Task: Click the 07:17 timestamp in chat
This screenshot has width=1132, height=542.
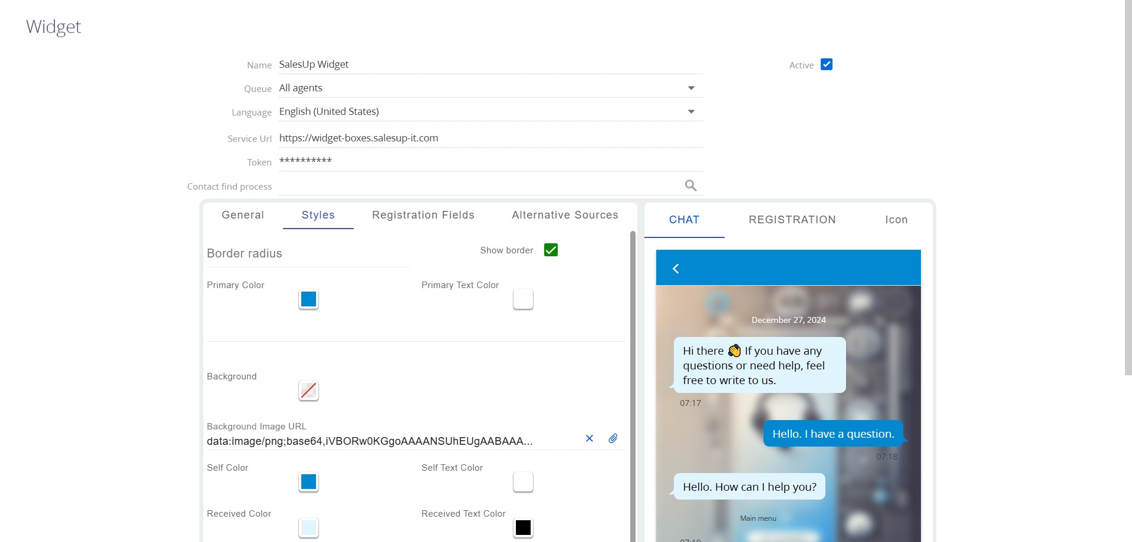Action: click(x=690, y=403)
